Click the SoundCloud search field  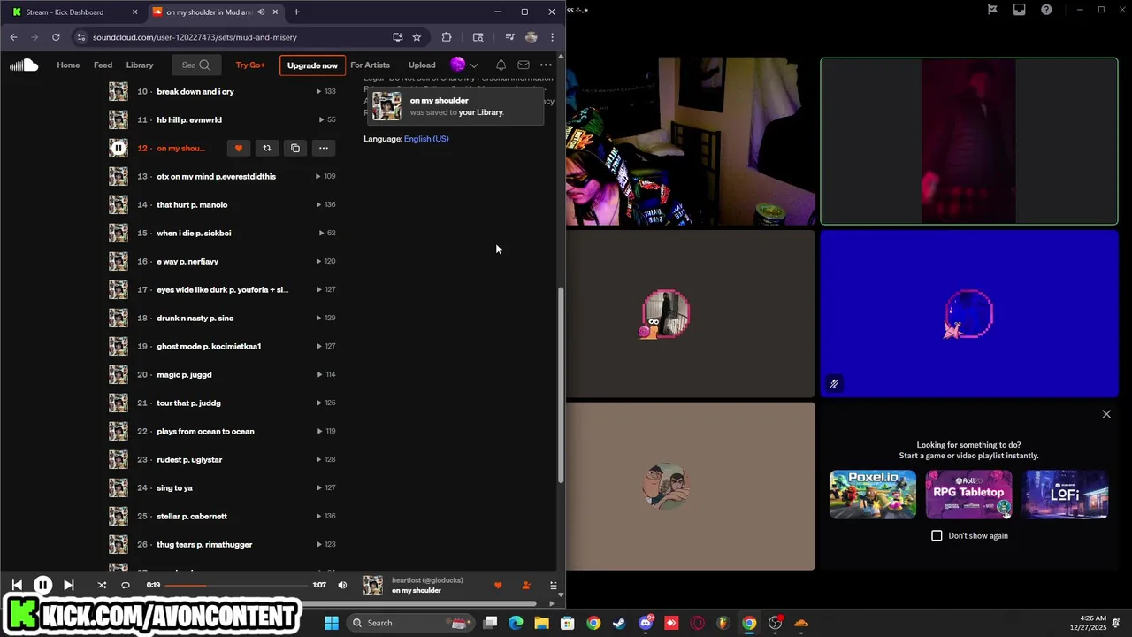195,65
